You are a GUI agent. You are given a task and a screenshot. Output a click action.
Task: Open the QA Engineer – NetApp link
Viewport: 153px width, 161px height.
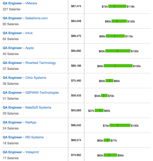tap(20, 122)
